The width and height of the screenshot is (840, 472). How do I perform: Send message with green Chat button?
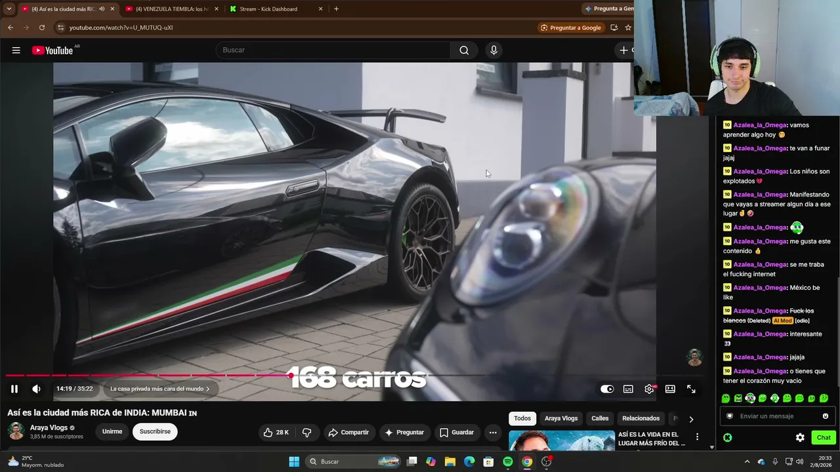coord(824,437)
